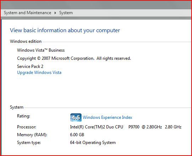
Task: Click the 64-bit Operating System value
Action: [93, 143]
